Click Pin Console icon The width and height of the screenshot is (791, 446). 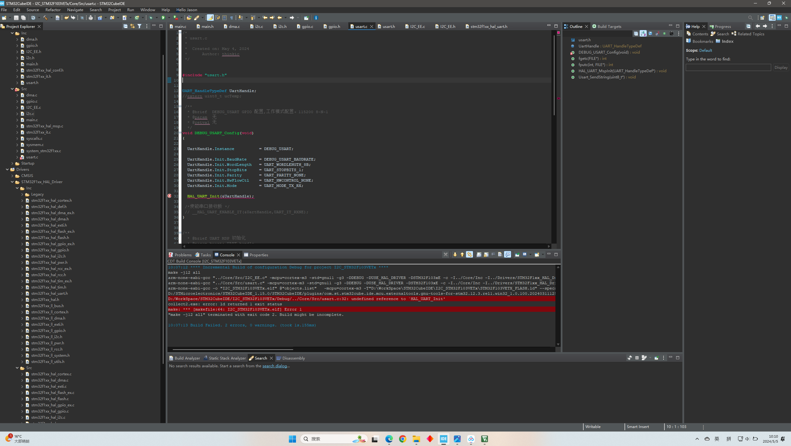pos(517,254)
